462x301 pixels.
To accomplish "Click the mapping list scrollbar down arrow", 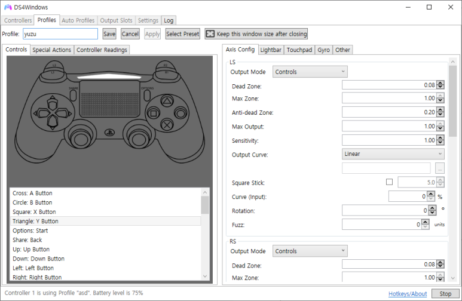I will pos(205,277).
